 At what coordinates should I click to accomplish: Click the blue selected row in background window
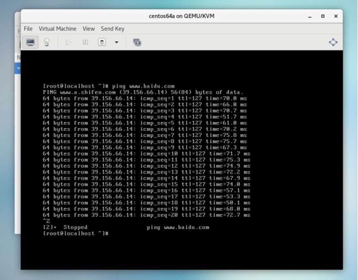click(x=18, y=68)
